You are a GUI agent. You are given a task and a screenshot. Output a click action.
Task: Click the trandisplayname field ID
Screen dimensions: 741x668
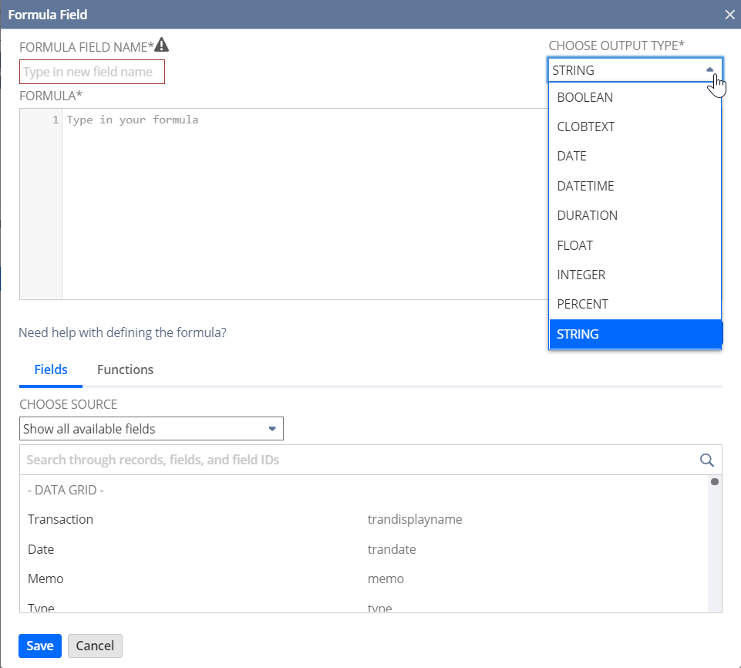click(x=415, y=519)
